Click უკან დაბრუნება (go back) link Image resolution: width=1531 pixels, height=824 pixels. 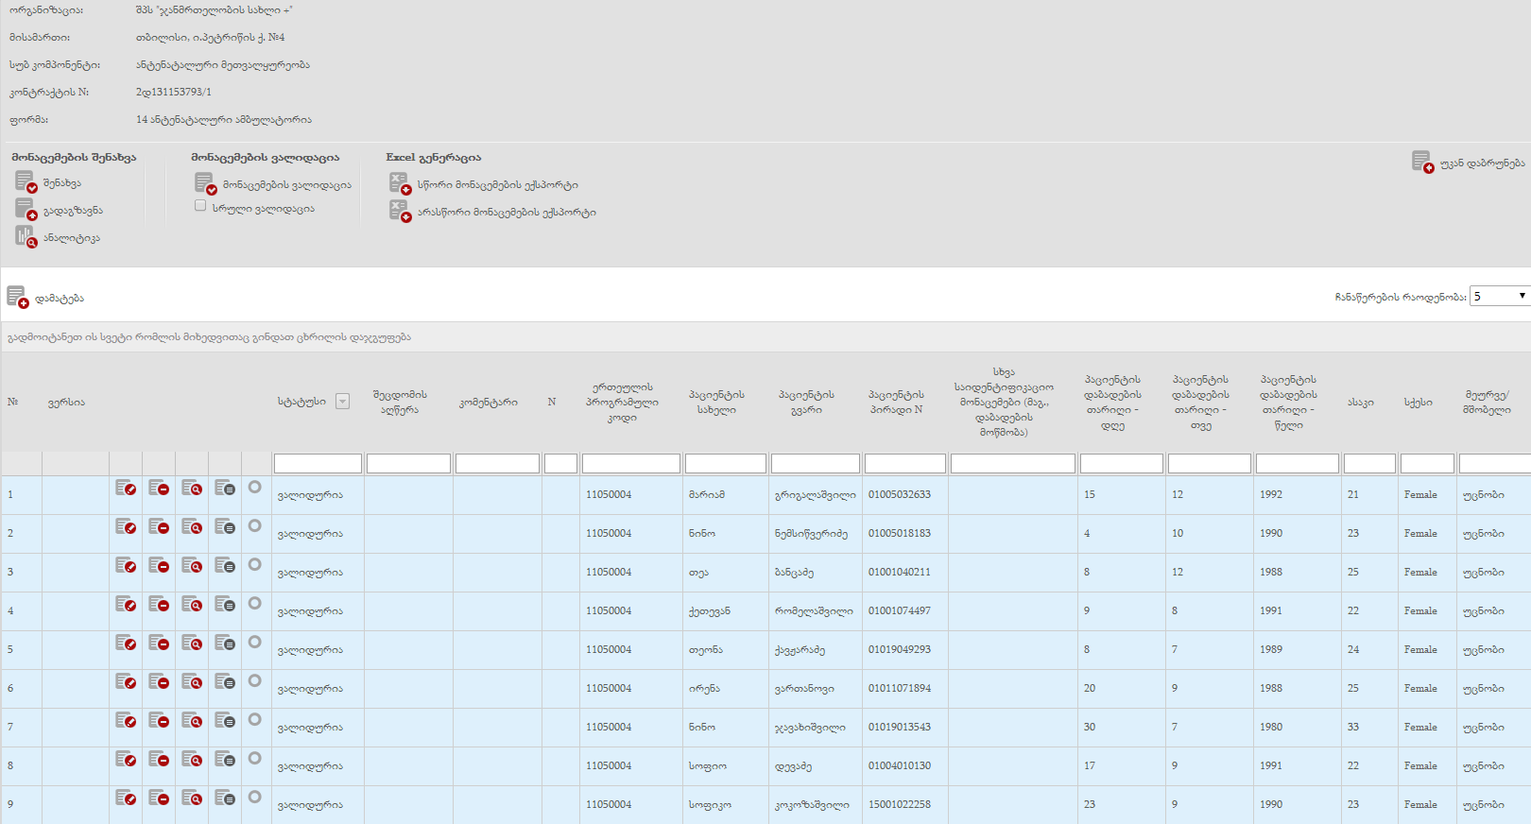coord(1481,163)
